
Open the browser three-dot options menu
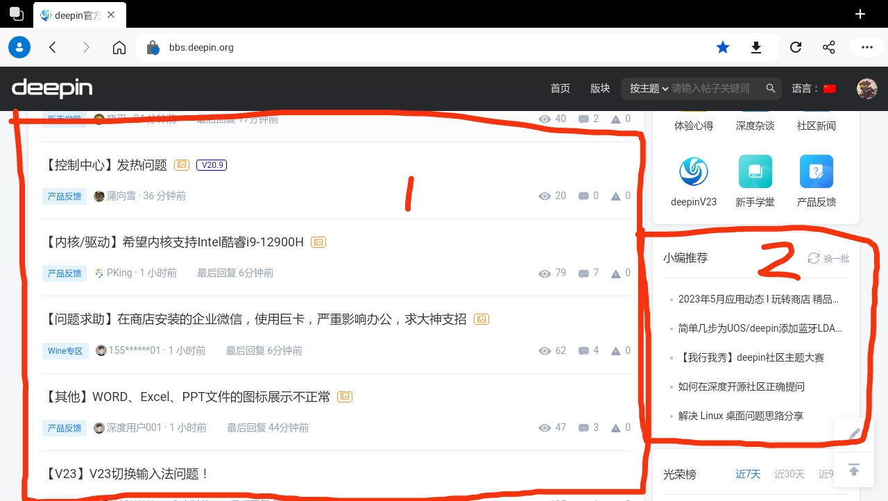pyautogui.click(x=866, y=47)
